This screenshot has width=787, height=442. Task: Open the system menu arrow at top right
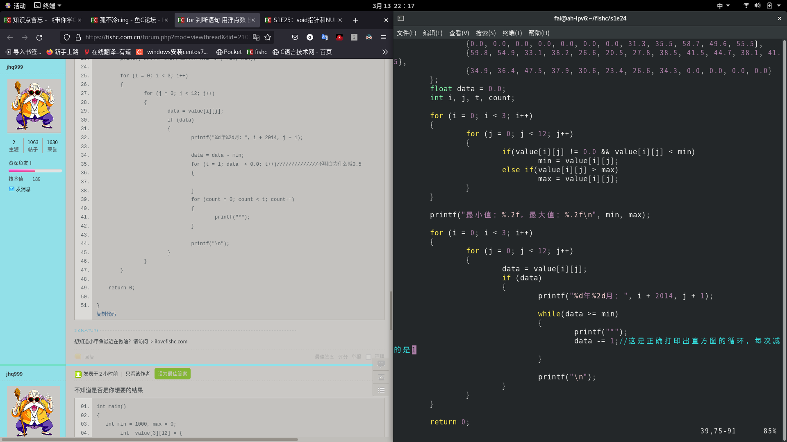pos(778,6)
